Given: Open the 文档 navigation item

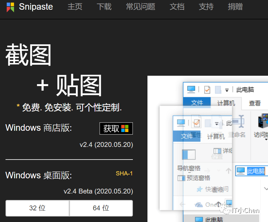Looking at the screenshot, I should (177, 7).
